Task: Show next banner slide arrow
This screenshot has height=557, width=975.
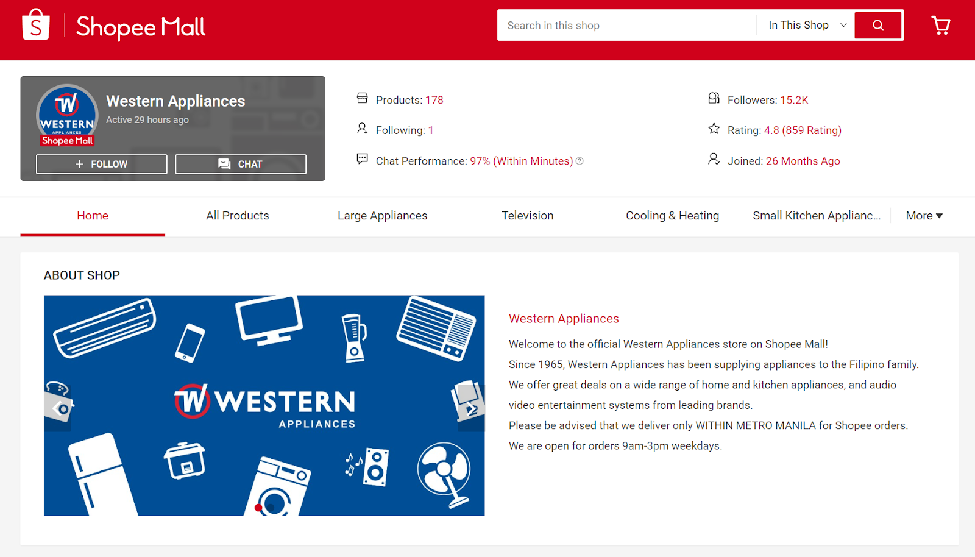Action: coord(471,408)
